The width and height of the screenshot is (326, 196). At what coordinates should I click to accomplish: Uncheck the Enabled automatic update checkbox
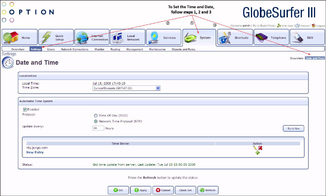[x=25, y=109]
